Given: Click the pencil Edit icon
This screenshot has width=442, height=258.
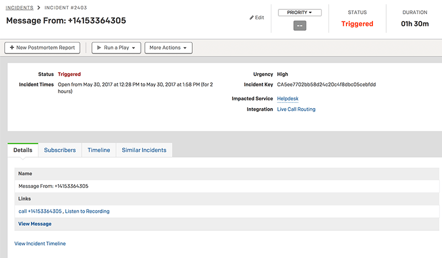Looking at the screenshot, I should click(x=251, y=18).
